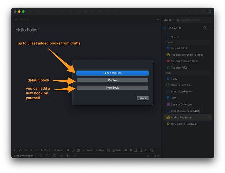Run the Copy action
225x173 pixels.
pyautogui.click(x=187, y=79)
